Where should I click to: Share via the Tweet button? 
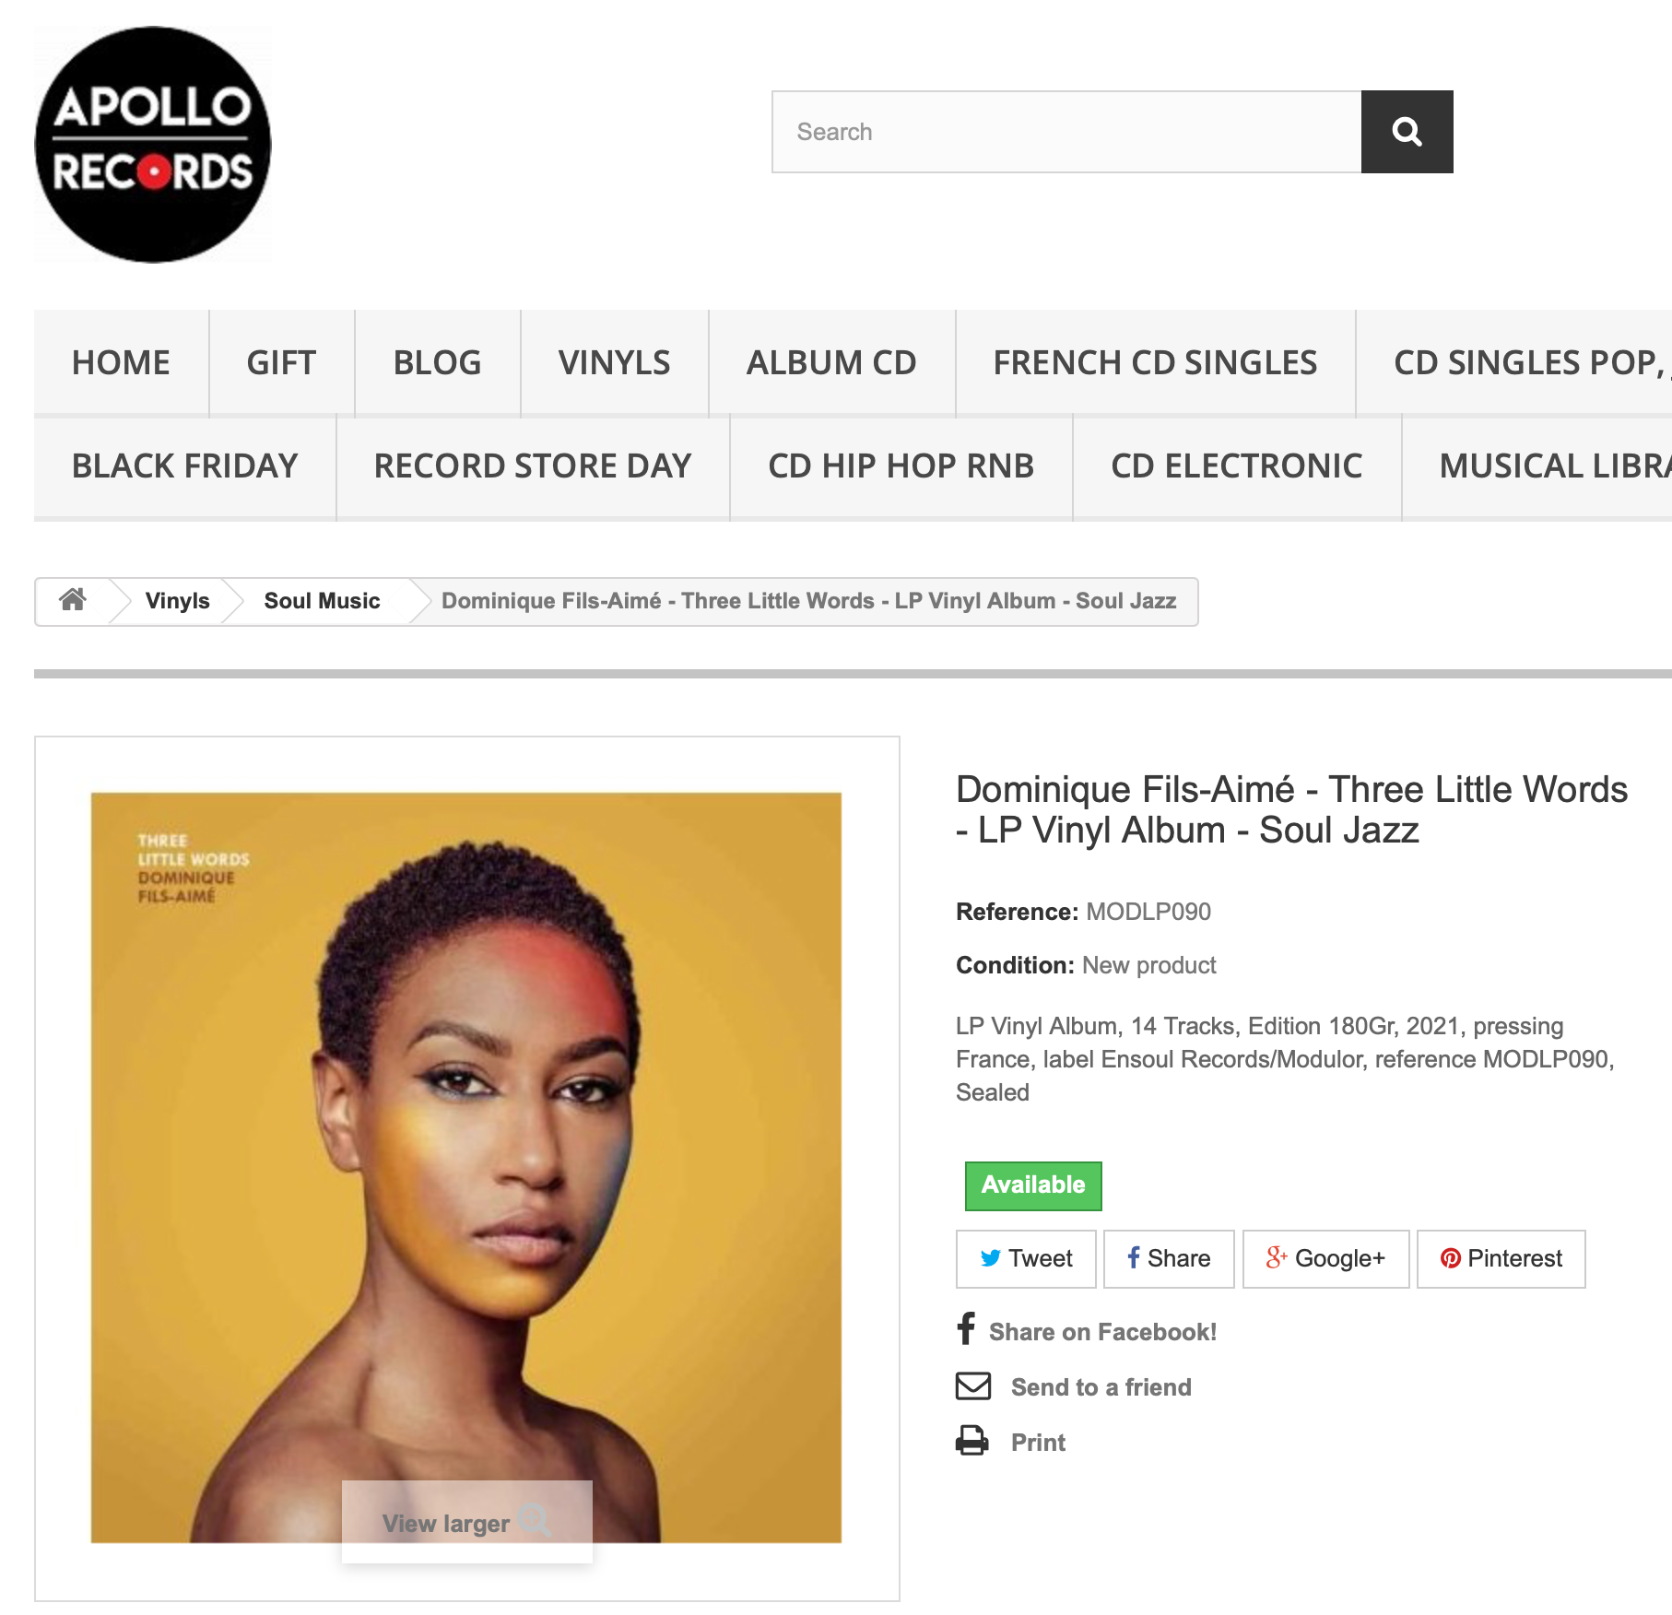click(1026, 1258)
